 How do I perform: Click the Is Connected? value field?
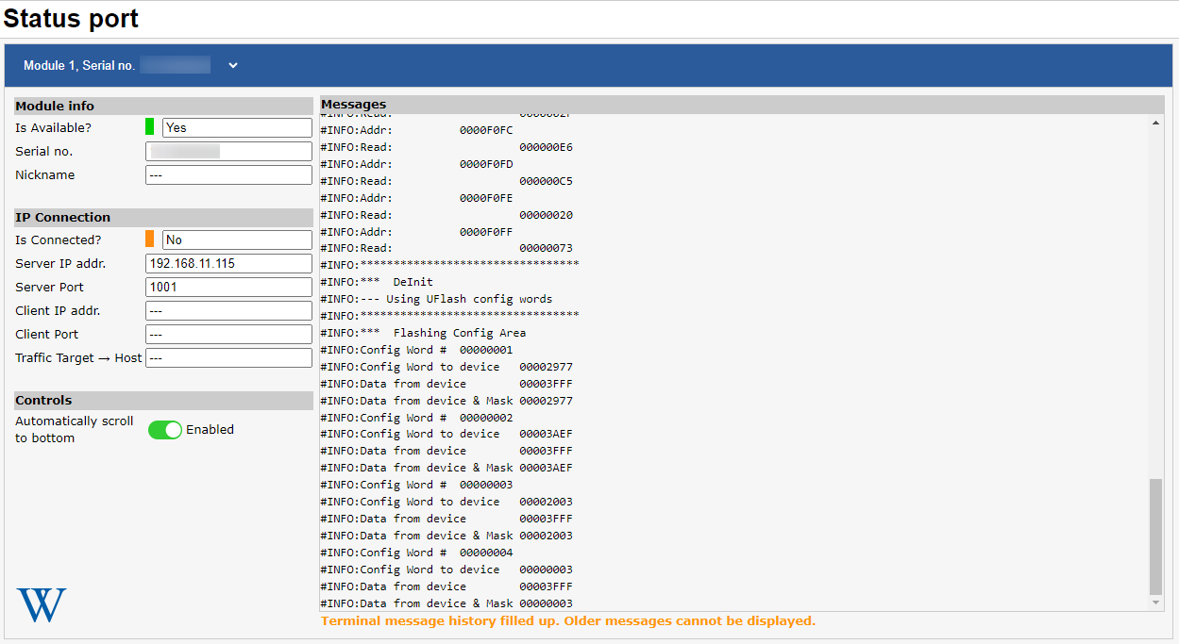tap(237, 240)
